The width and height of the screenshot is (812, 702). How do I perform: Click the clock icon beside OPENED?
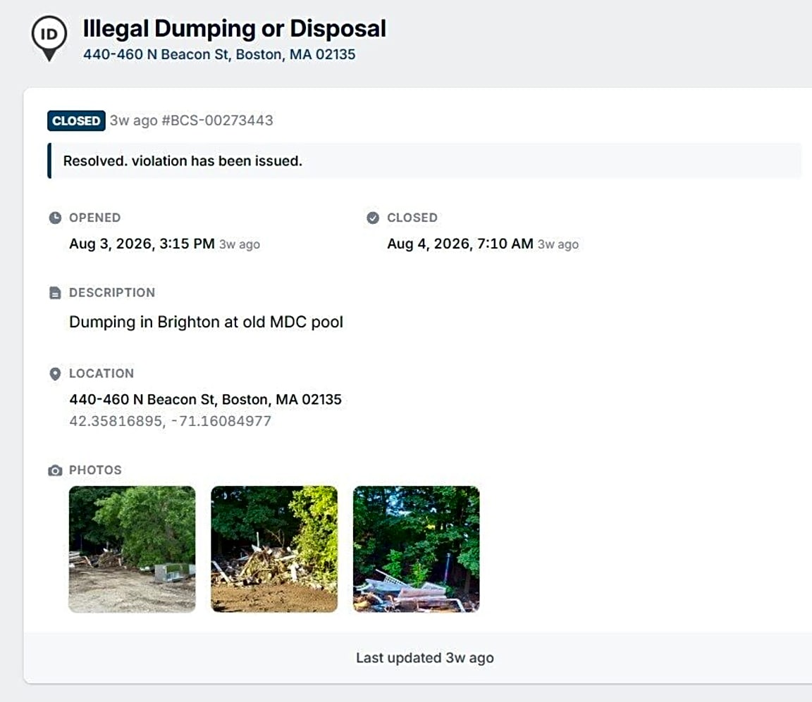55,218
